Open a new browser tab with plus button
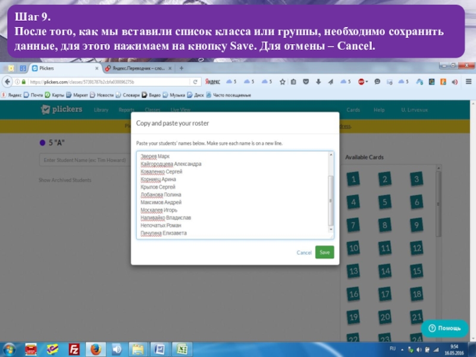This screenshot has height=357, width=476. point(181,68)
